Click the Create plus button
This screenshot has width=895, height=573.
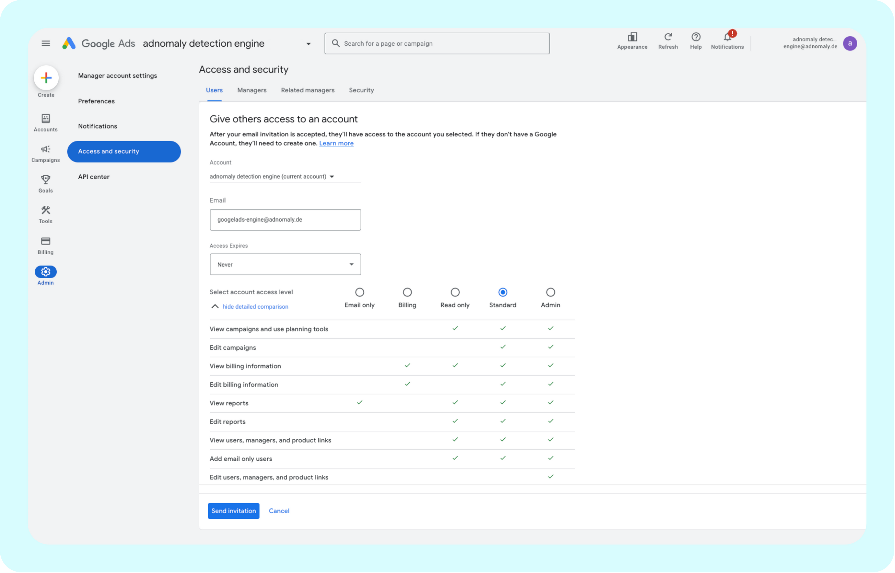[x=46, y=78]
